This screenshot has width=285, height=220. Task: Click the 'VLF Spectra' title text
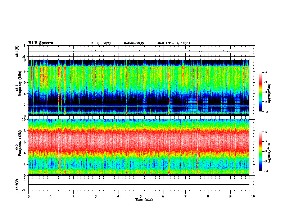click(41, 43)
